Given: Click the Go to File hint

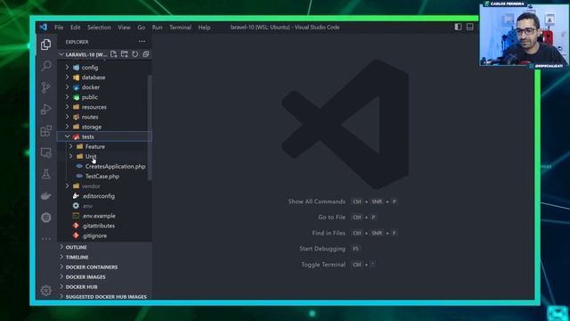Looking at the screenshot, I should point(331,217).
